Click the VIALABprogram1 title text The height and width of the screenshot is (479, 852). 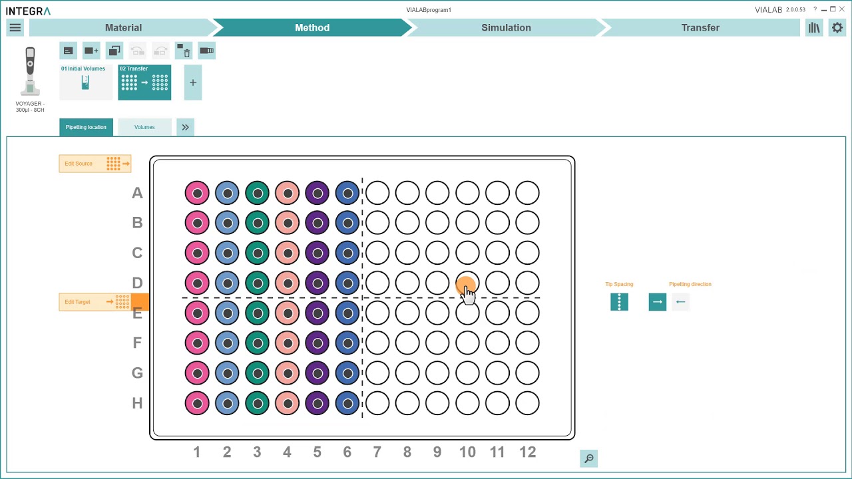[x=429, y=10]
